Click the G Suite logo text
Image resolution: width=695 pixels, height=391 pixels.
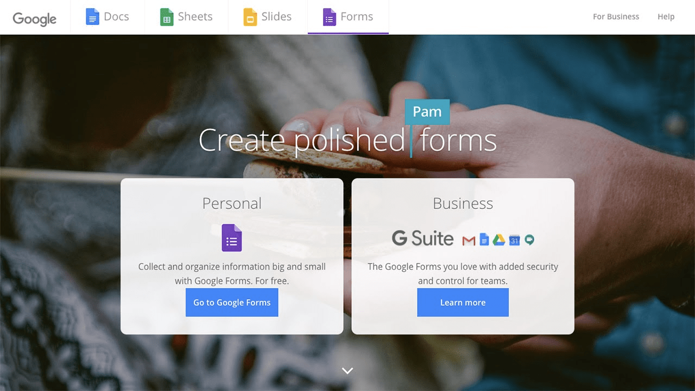(x=422, y=238)
